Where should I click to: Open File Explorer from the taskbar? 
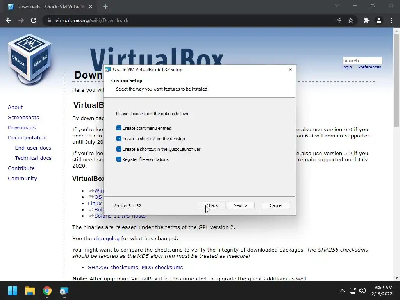click(x=30, y=291)
